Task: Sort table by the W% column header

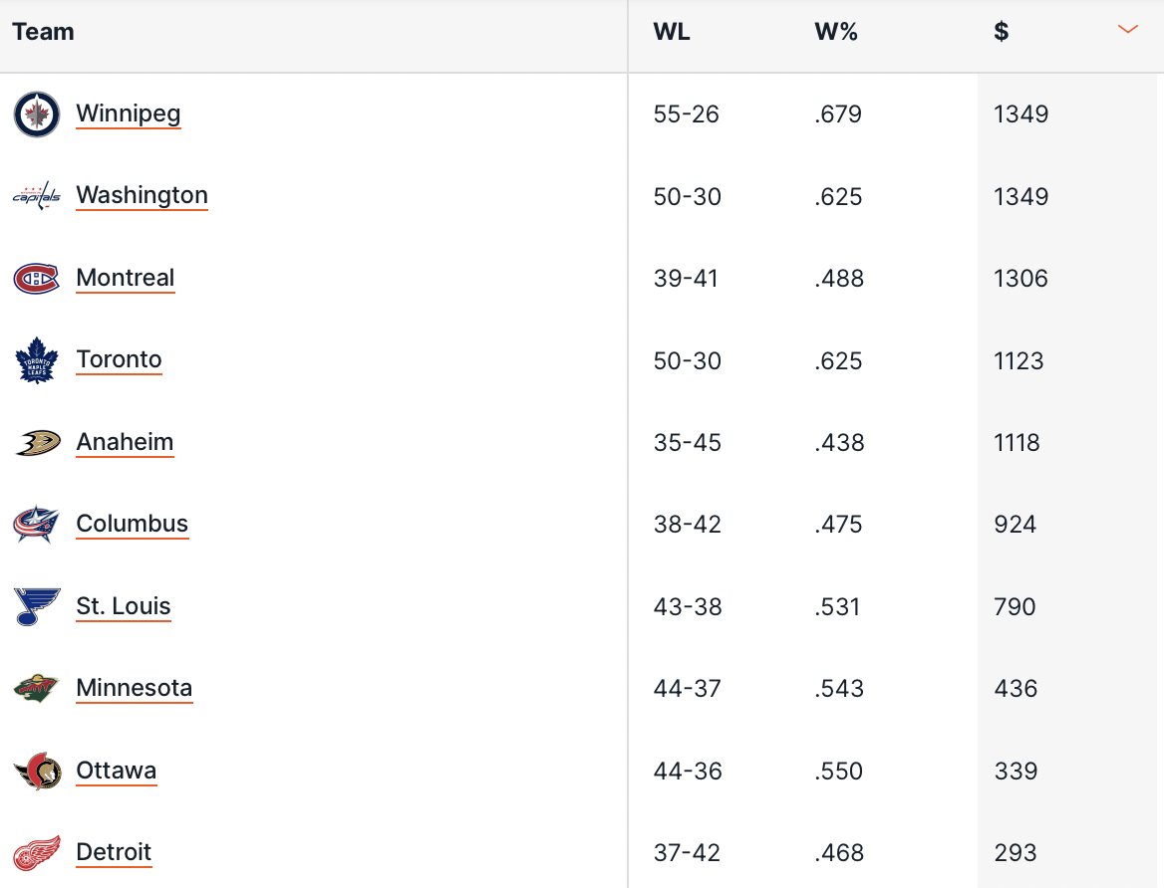Action: pos(835,32)
